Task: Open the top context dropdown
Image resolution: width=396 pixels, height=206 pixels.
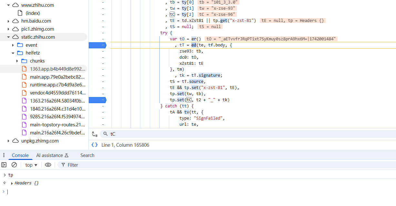Action: pos(31,165)
